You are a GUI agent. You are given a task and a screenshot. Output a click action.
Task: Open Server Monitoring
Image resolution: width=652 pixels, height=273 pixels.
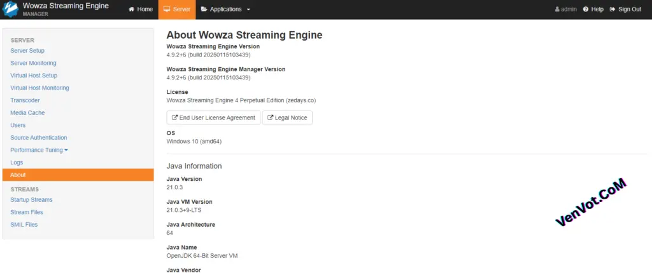pyautogui.click(x=33, y=63)
